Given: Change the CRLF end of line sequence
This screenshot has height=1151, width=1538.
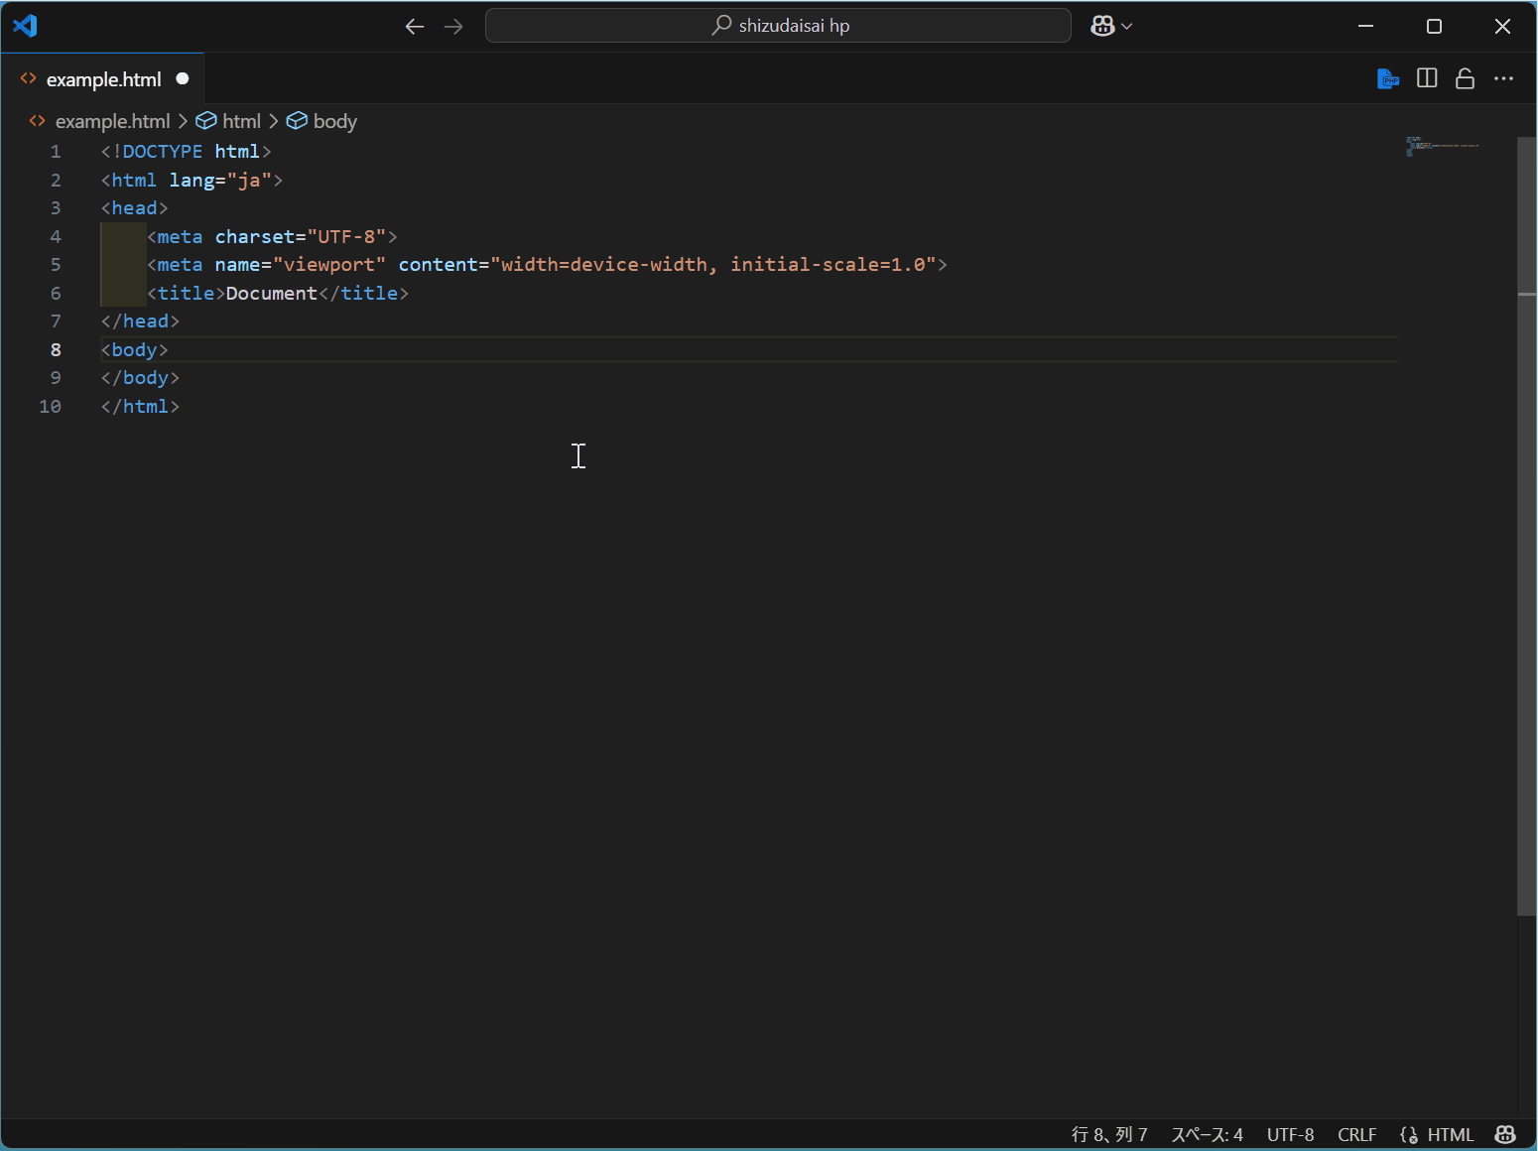Looking at the screenshot, I should tap(1356, 1134).
